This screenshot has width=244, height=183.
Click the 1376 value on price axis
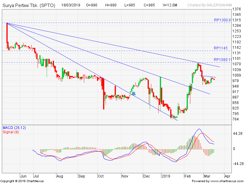[237, 9]
